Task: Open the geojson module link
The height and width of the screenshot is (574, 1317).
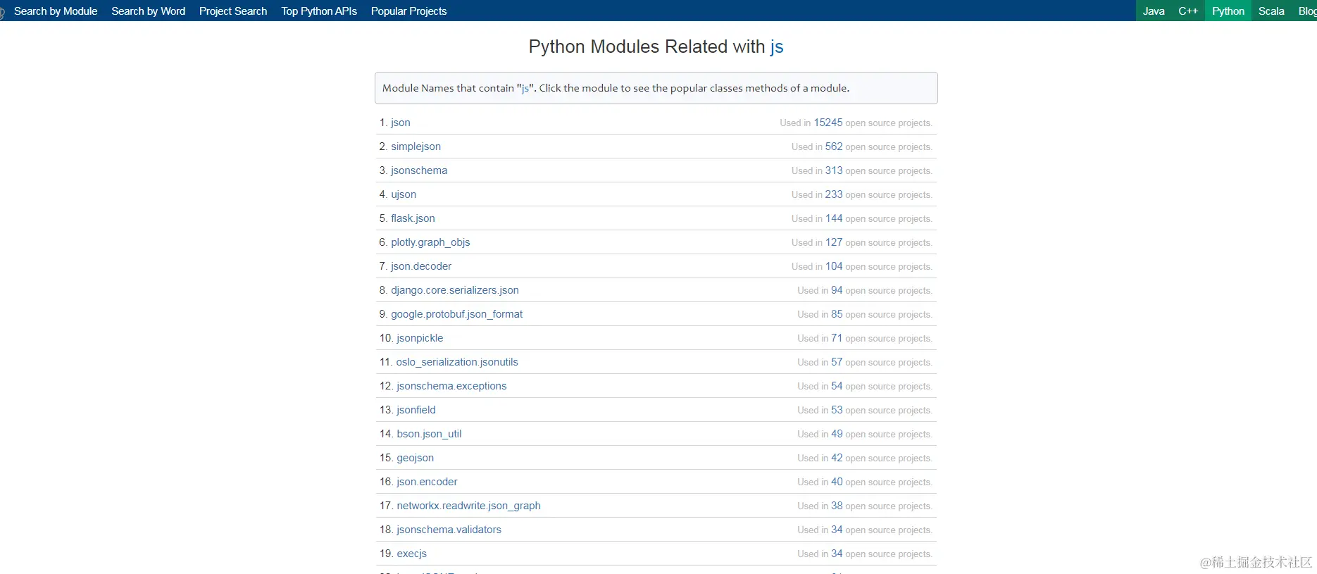Action: pos(416,458)
